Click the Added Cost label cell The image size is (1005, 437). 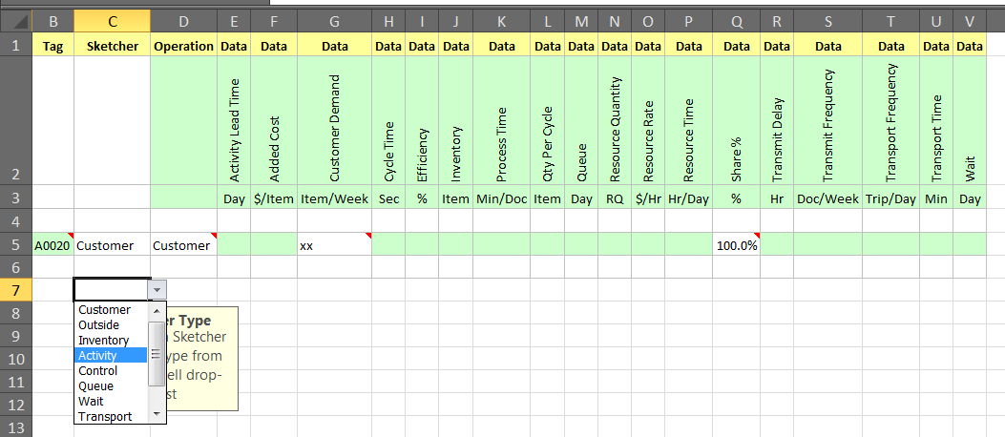[274, 120]
